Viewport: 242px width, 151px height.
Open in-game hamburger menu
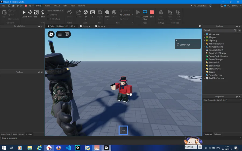(60, 34)
